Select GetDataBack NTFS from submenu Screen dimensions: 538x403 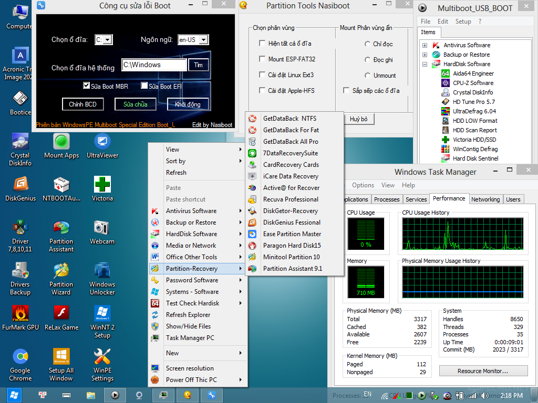pyautogui.click(x=294, y=119)
